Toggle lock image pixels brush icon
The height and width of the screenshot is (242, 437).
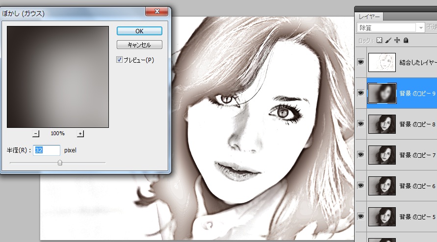388,40
